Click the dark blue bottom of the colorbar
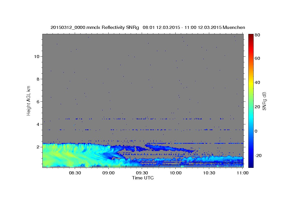Screen dimensions: 301x201 (251, 165)
